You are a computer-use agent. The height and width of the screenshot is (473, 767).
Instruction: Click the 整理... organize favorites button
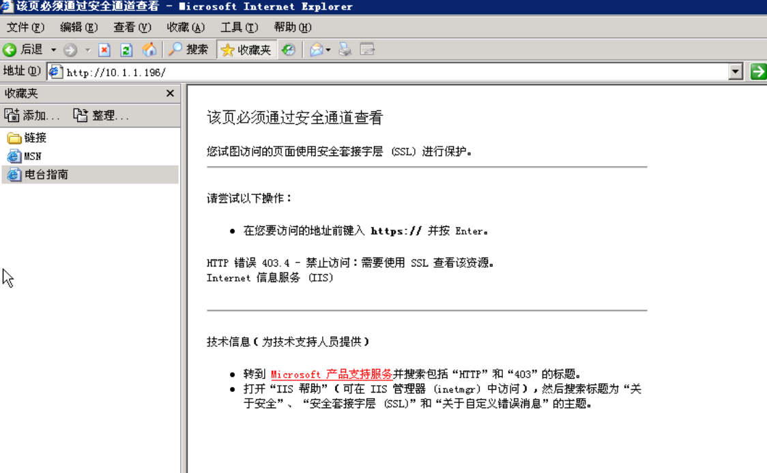(x=101, y=115)
